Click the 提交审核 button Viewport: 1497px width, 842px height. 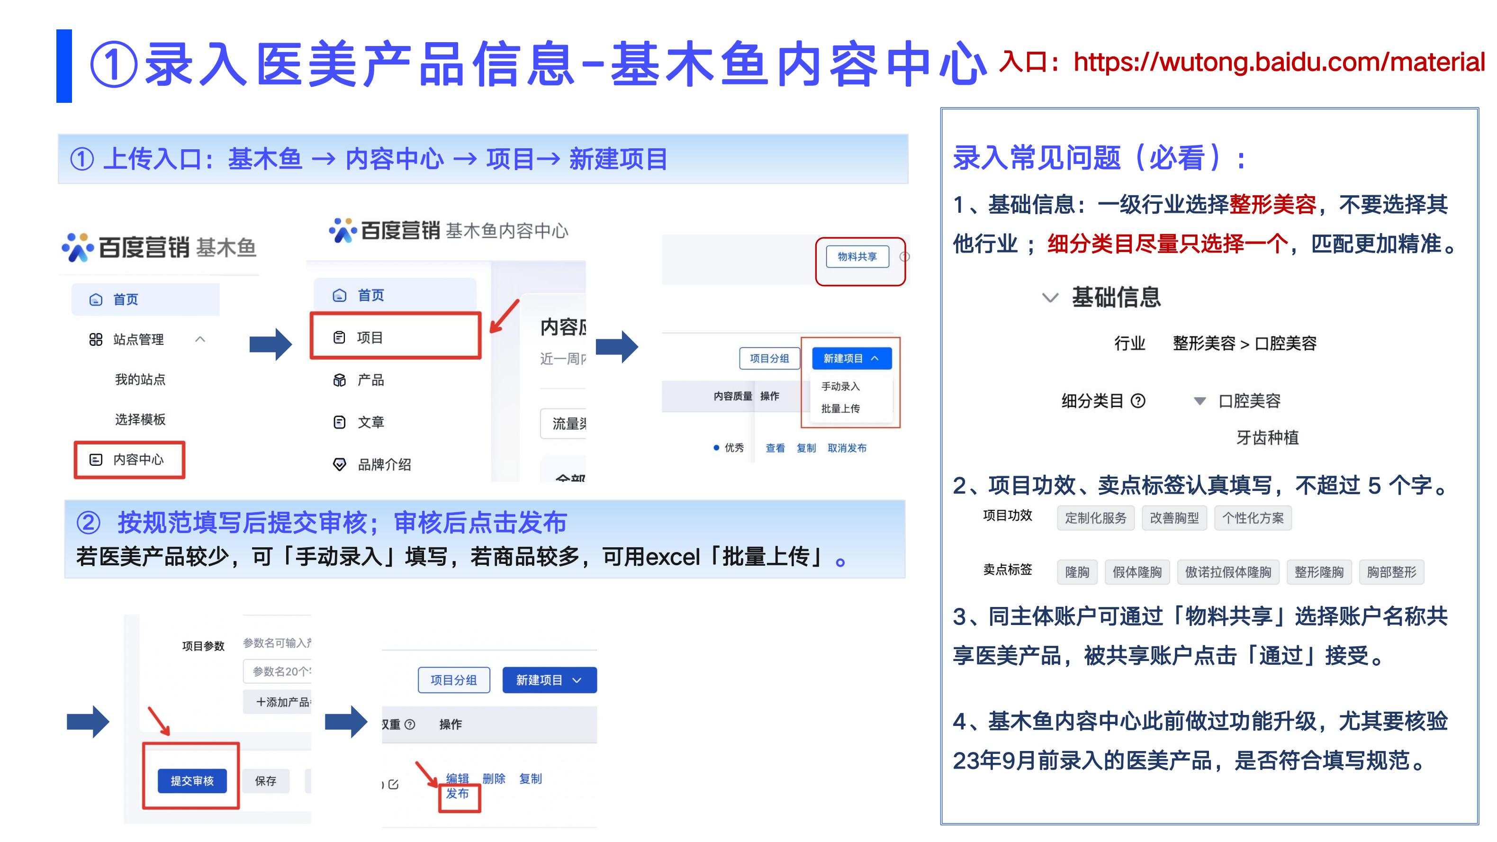tap(192, 781)
